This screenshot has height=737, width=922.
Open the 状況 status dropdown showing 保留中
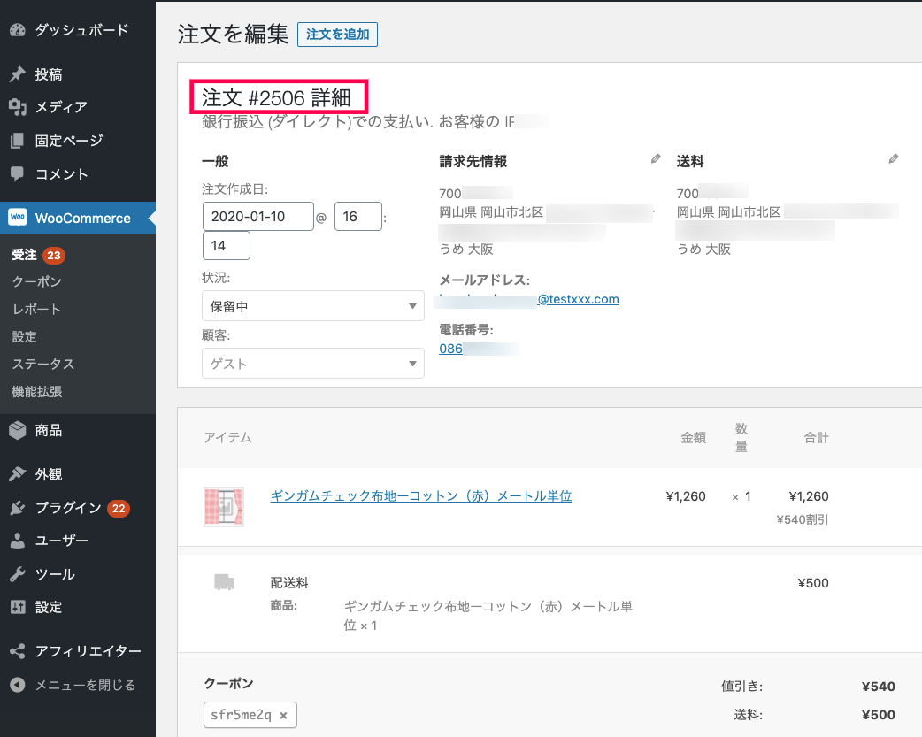(313, 306)
